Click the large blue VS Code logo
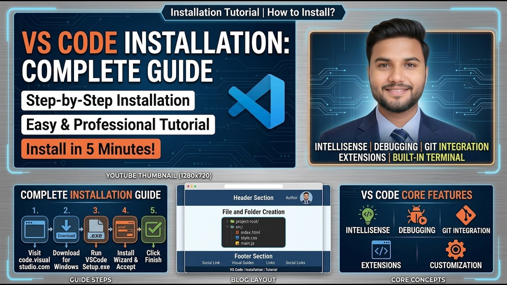This screenshot has height=285, width=507. 257,101
